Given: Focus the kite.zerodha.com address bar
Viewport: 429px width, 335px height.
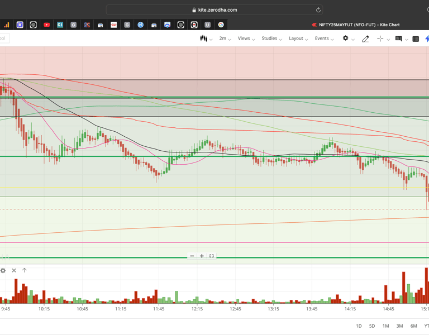Looking at the screenshot, I should [x=214, y=10].
